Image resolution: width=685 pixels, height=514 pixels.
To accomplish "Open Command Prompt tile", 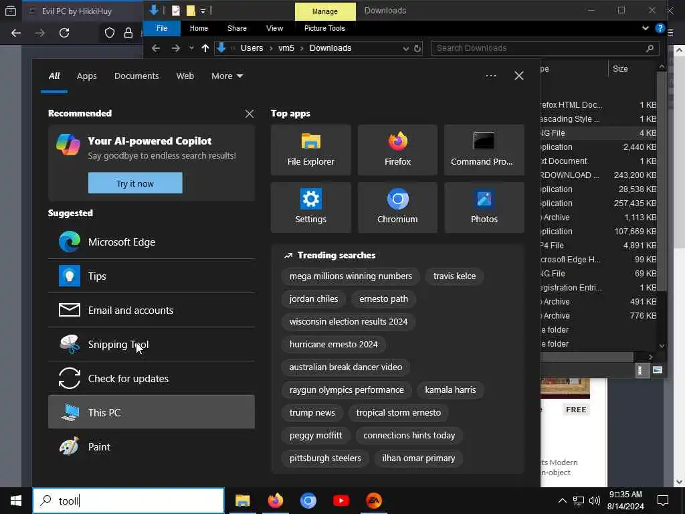I will point(484,150).
